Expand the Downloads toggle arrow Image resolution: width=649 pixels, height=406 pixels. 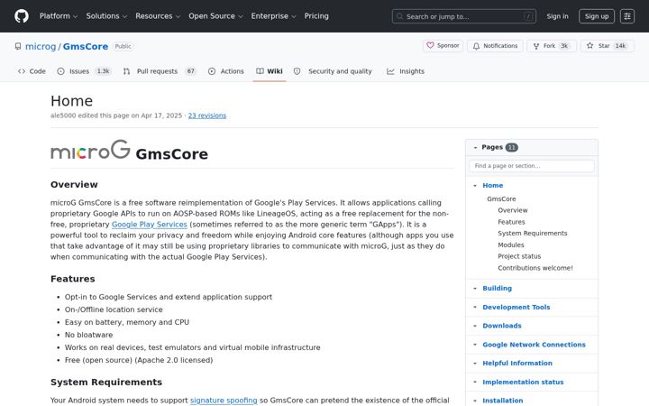475,326
